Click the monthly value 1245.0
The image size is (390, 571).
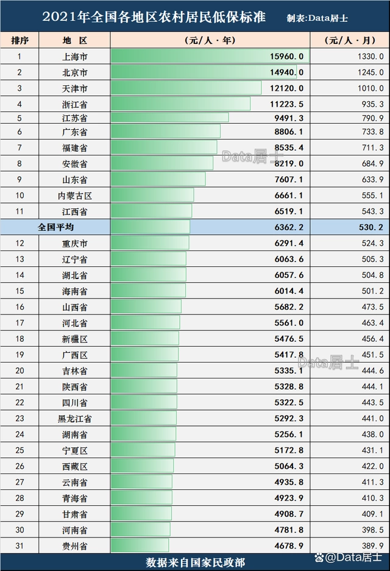coord(370,73)
